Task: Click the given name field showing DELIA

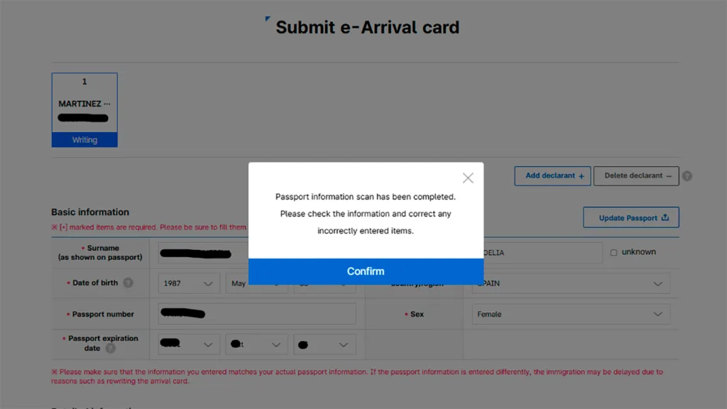Action: point(540,253)
